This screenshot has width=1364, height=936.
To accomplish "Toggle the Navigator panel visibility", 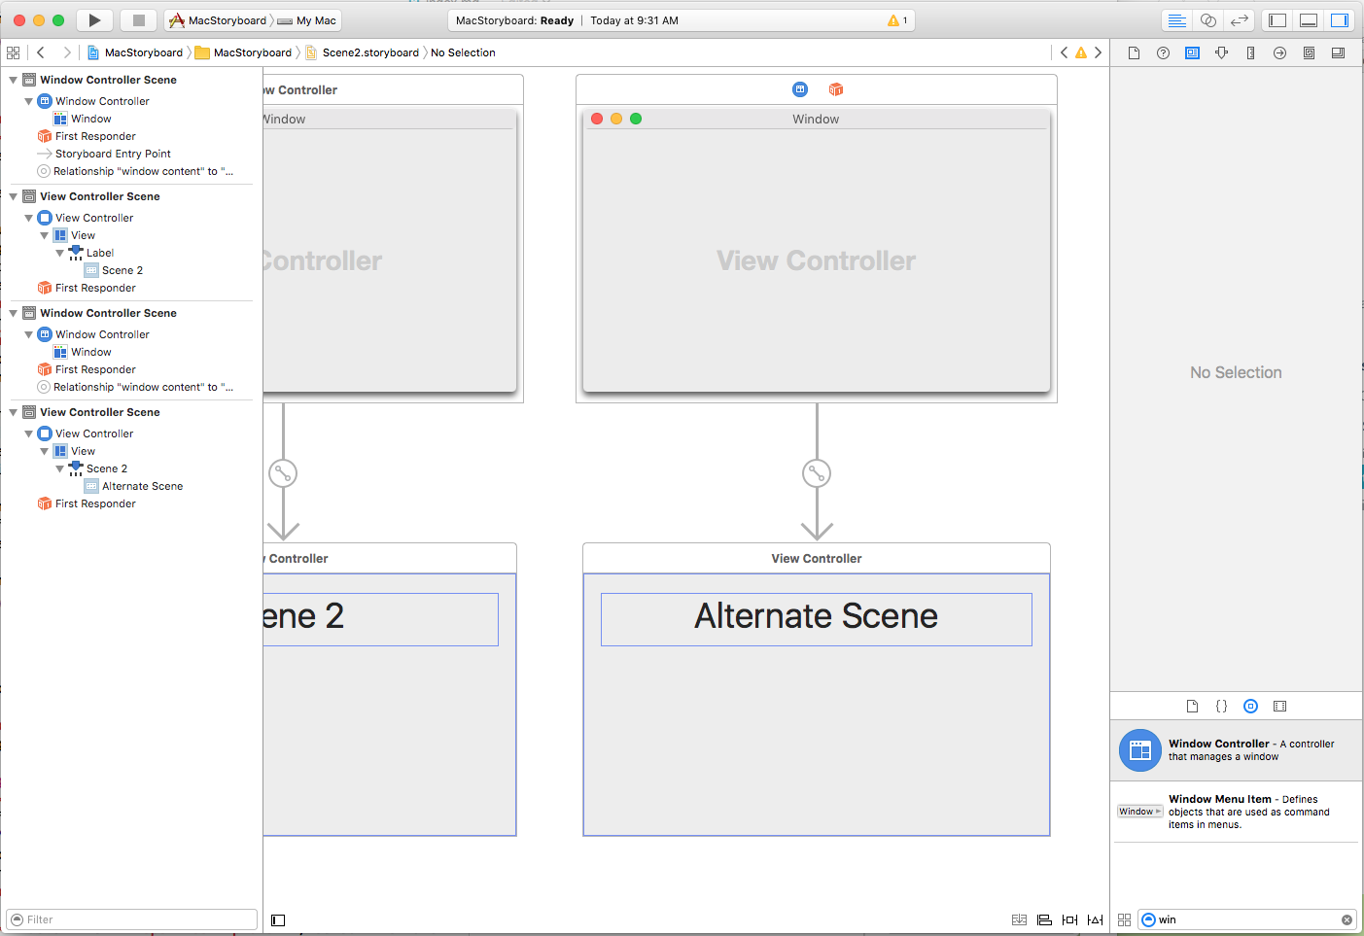I will click(1277, 19).
